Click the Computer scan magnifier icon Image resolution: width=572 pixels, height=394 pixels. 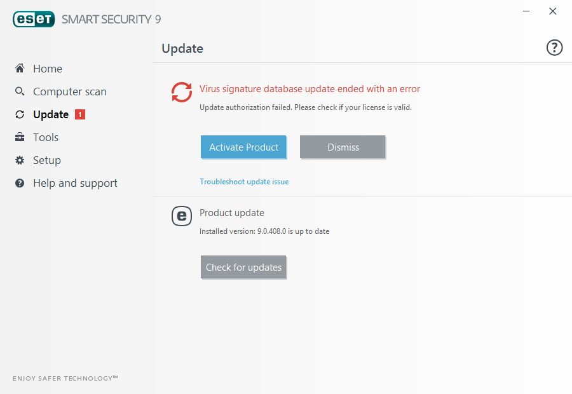20,92
